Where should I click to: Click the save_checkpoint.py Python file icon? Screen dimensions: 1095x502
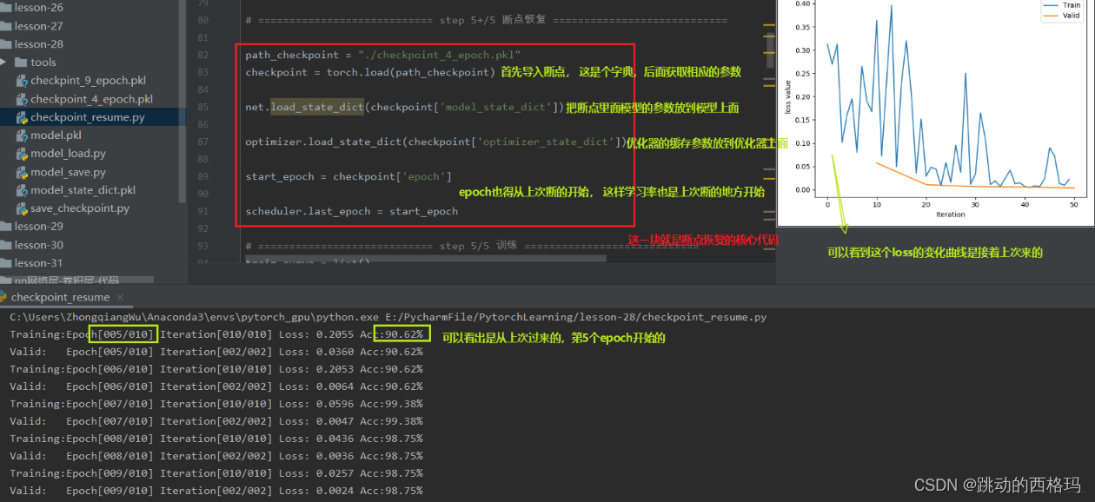[x=22, y=208]
